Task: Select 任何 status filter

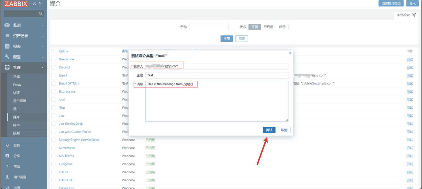Action: pos(254,27)
